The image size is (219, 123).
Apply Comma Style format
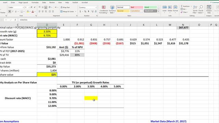tap(88, 11)
